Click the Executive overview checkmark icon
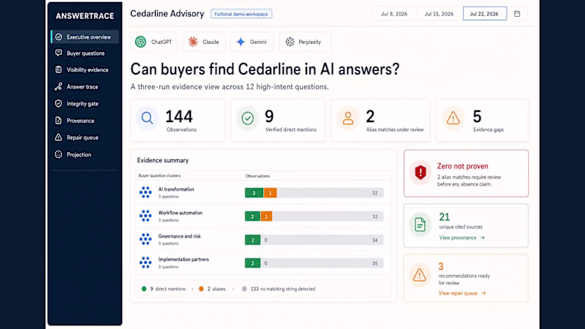The image size is (585, 329). pyautogui.click(x=58, y=37)
